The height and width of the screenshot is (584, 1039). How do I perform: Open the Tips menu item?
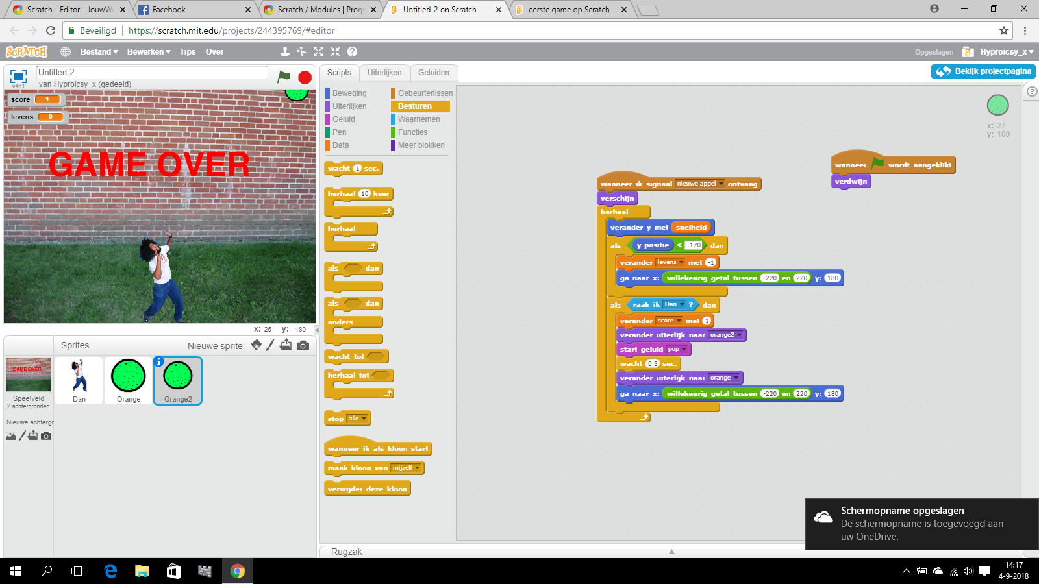(188, 52)
